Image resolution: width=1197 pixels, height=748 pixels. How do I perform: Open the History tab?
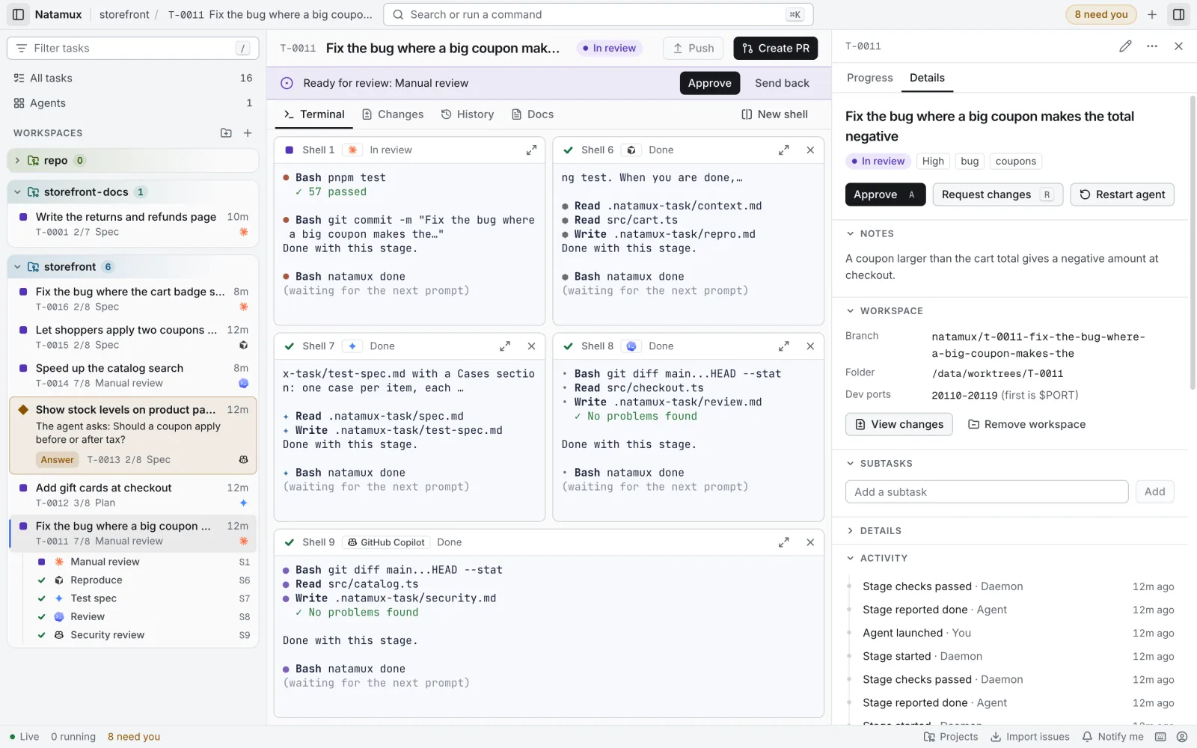click(468, 114)
